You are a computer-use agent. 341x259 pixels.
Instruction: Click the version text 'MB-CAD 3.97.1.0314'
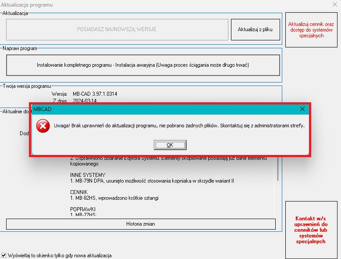95,94
